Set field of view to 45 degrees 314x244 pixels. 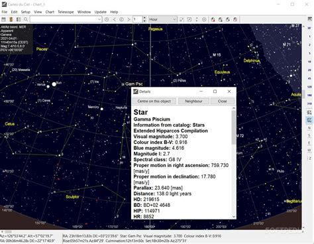[x=309, y=78]
